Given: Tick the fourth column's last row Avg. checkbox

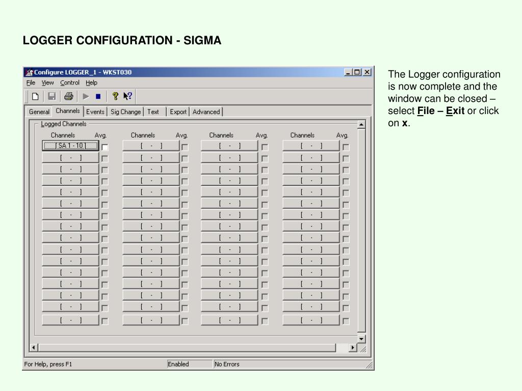Looking at the screenshot, I should pyautogui.click(x=346, y=321).
